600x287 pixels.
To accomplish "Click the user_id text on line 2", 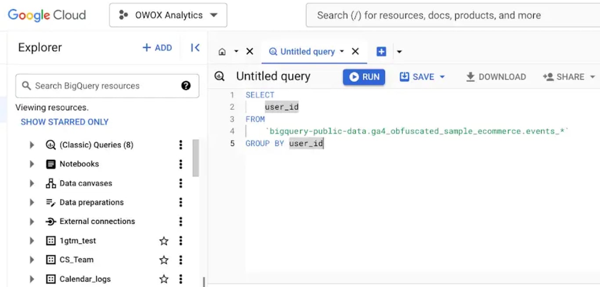I will pyautogui.click(x=282, y=107).
